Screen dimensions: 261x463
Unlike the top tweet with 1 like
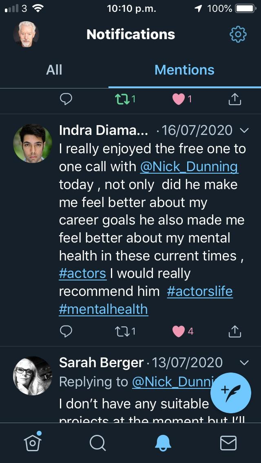coord(179,99)
